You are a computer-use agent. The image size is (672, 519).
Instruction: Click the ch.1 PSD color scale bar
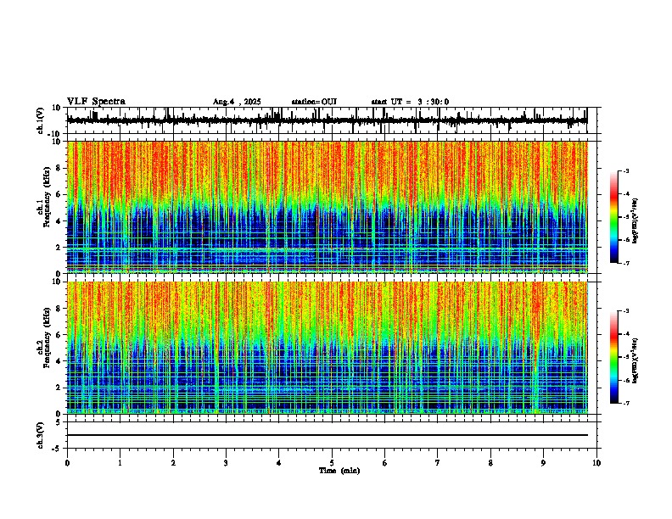614,217
